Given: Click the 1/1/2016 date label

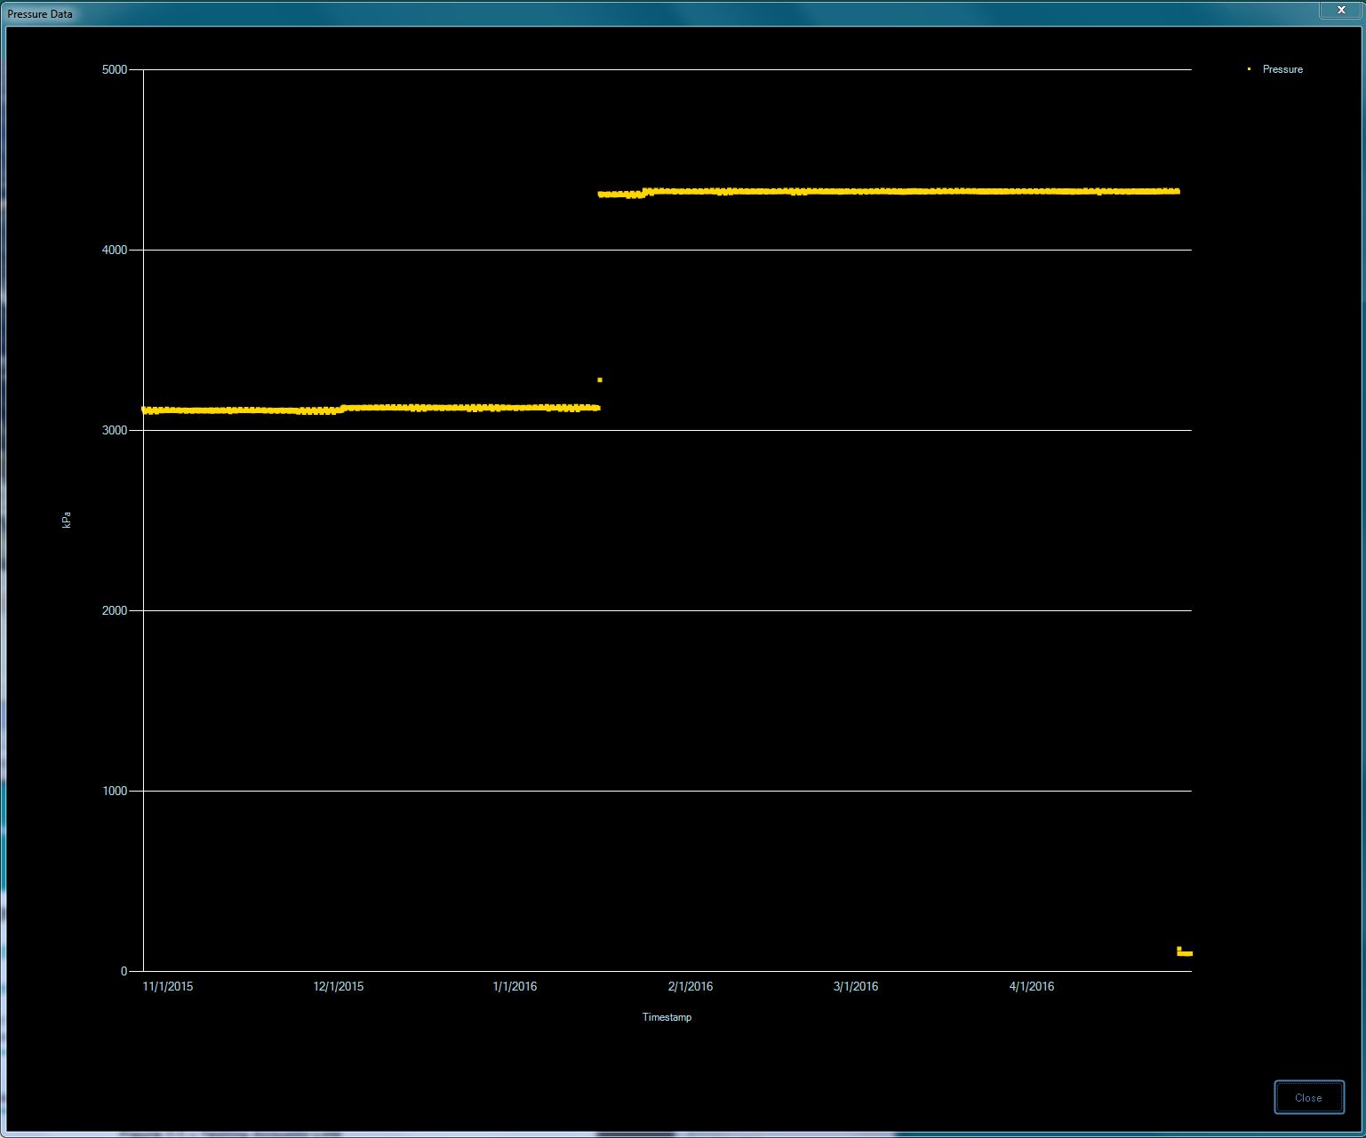Looking at the screenshot, I should (x=515, y=986).
